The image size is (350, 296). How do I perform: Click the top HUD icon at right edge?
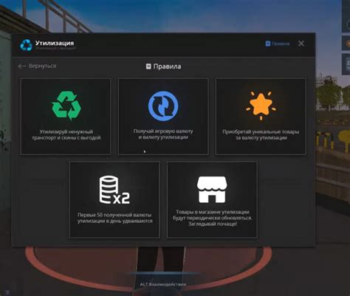click(x=346, y=24)
